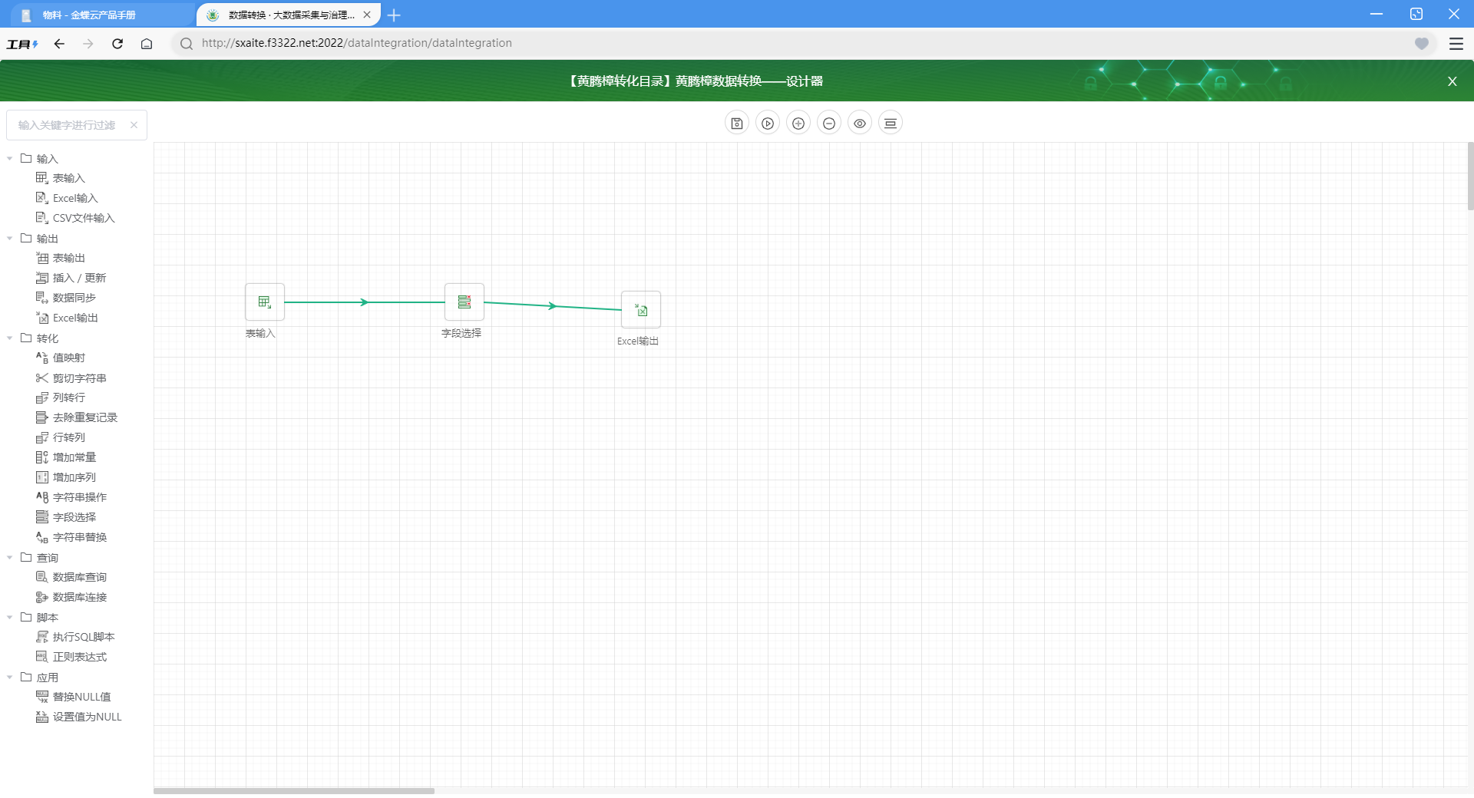This screenshot has width=1474, height=798.
Task: Select 去除重复记录 in the 转化 group
Action: click(x=77, y=417)
